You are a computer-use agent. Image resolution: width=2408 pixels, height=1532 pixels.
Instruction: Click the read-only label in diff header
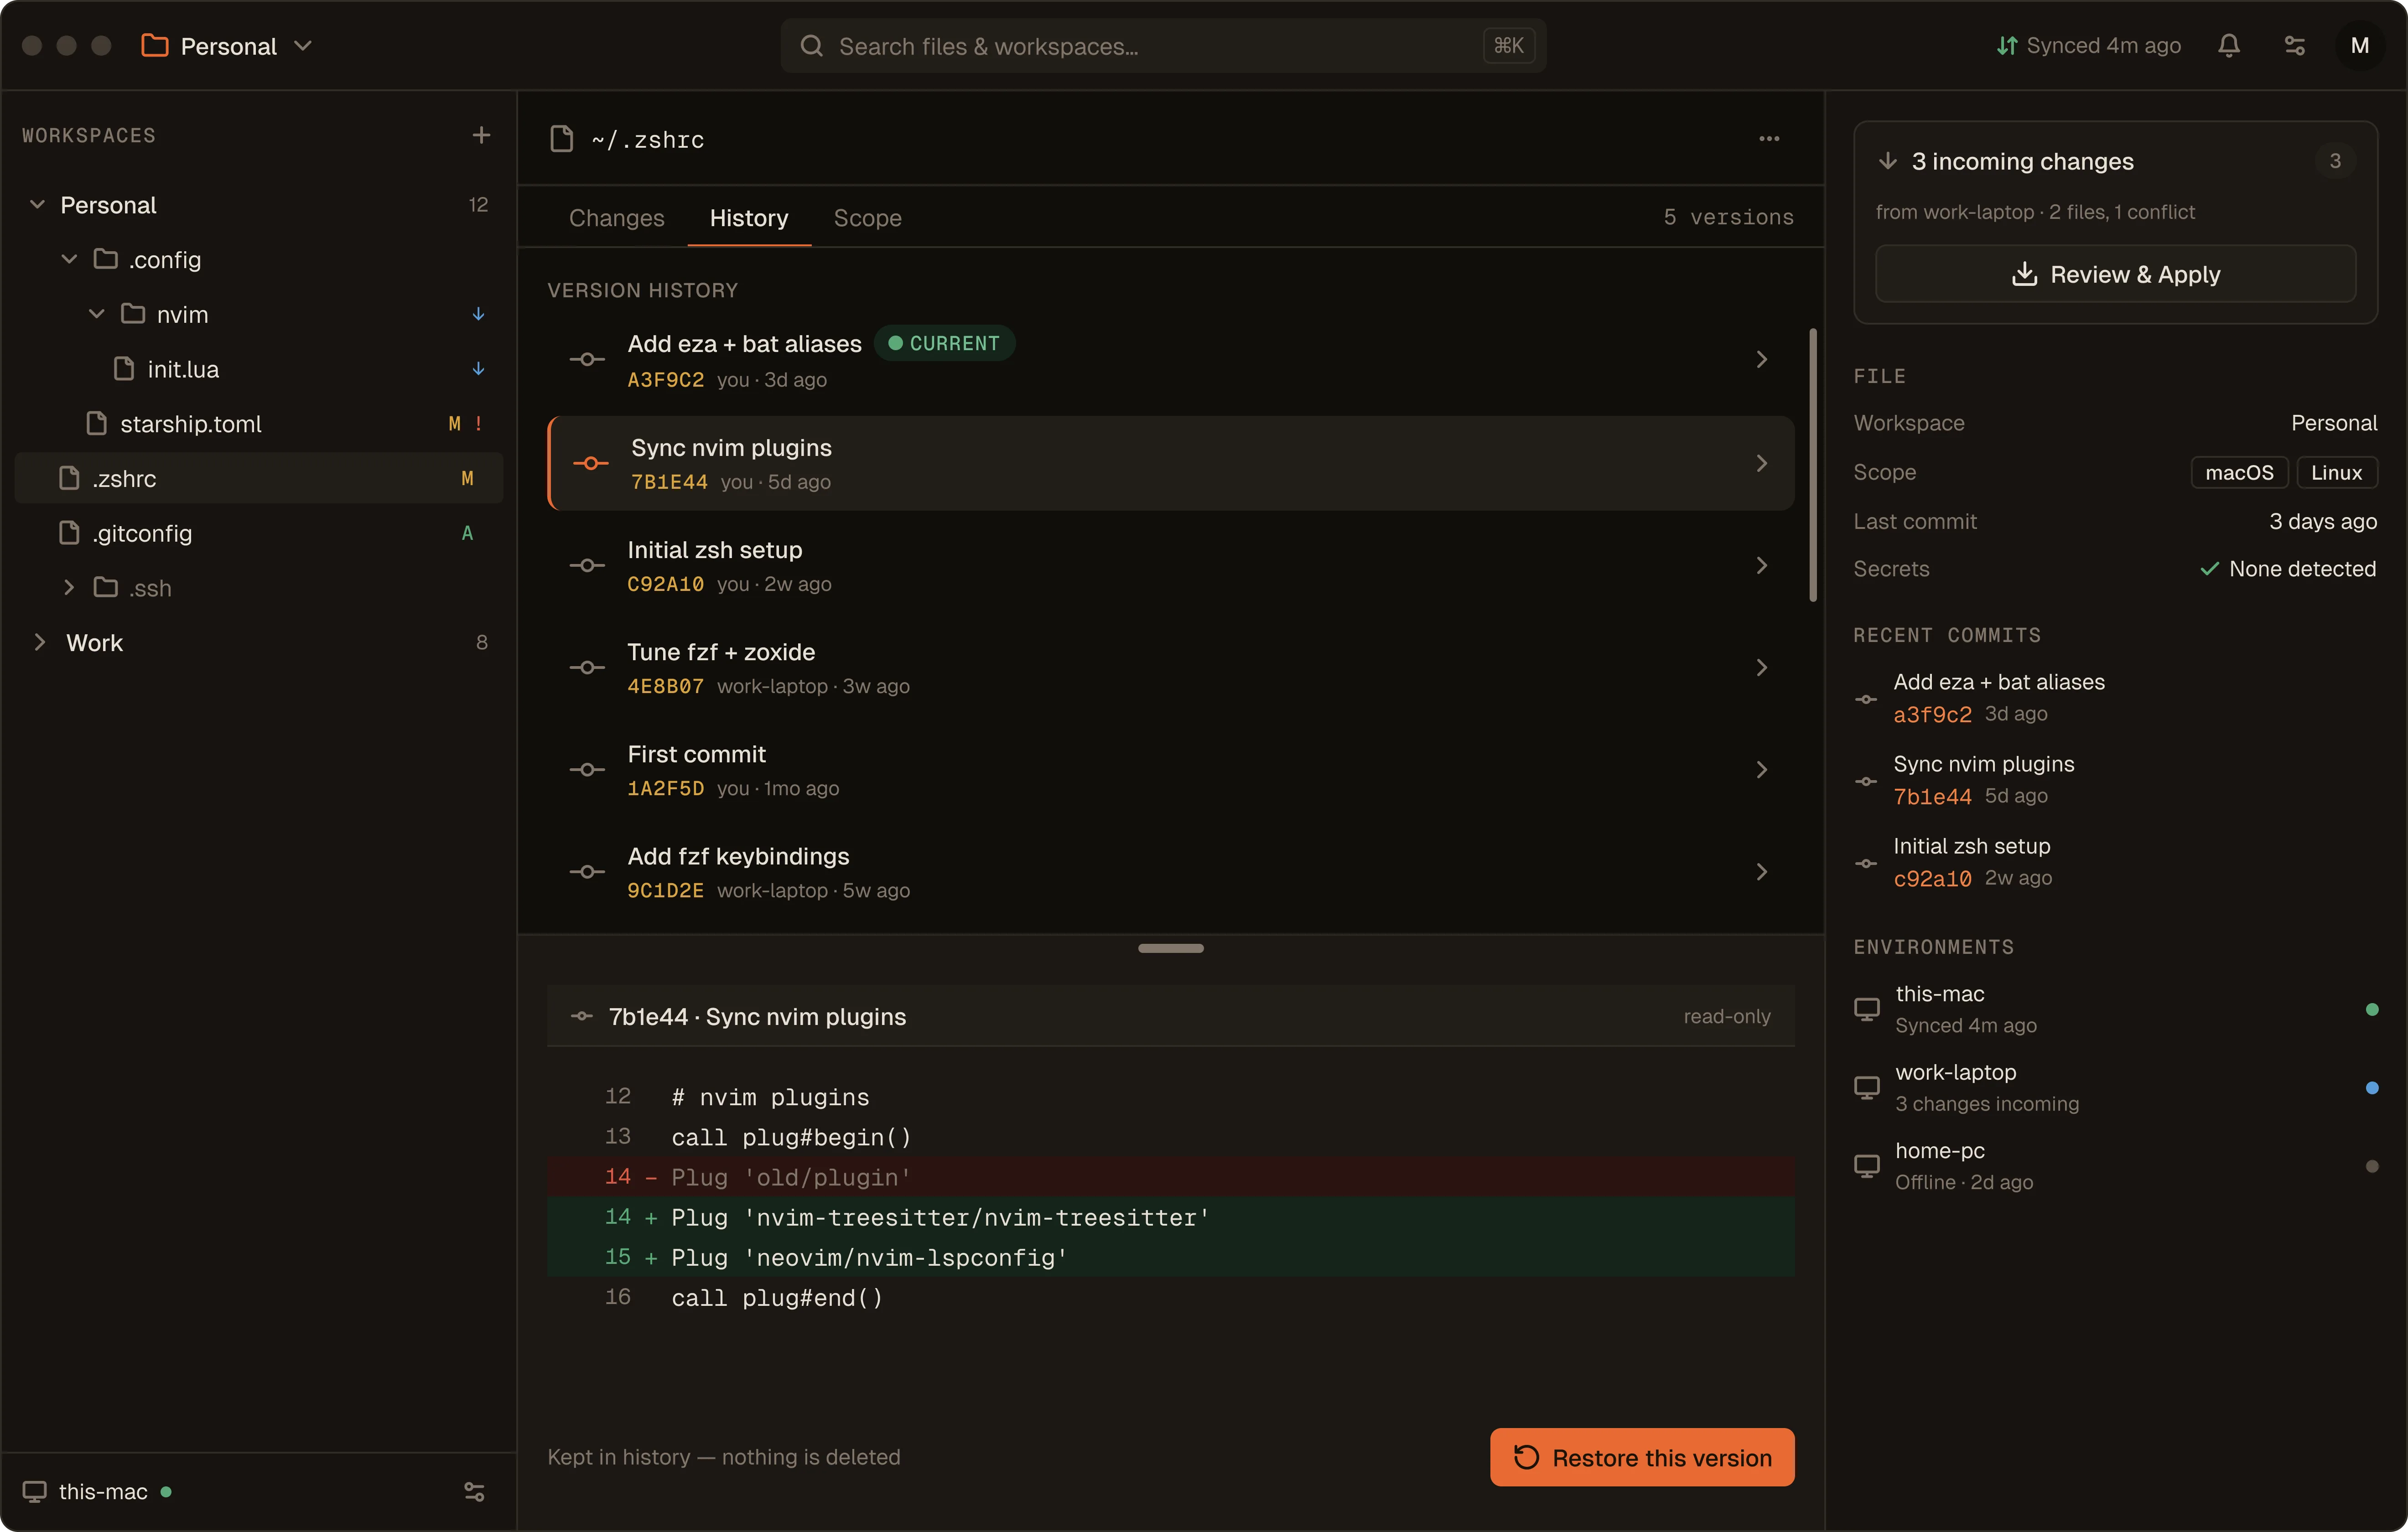point(1726,1016)
